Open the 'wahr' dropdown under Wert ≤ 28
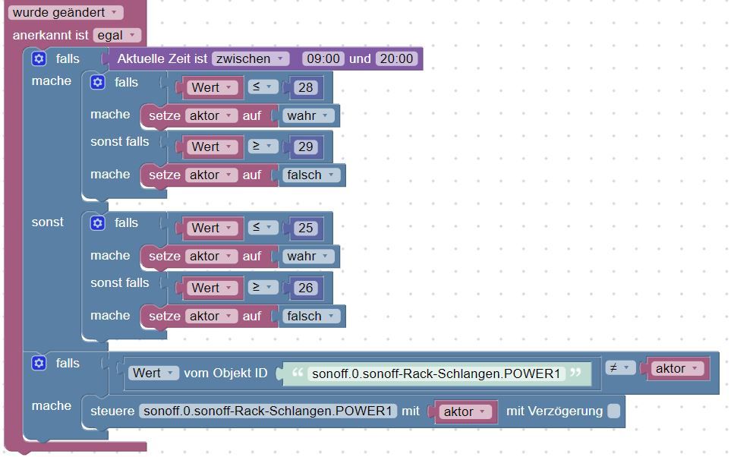The width and height of the screenshot is (731, 457). pos(308,115)
